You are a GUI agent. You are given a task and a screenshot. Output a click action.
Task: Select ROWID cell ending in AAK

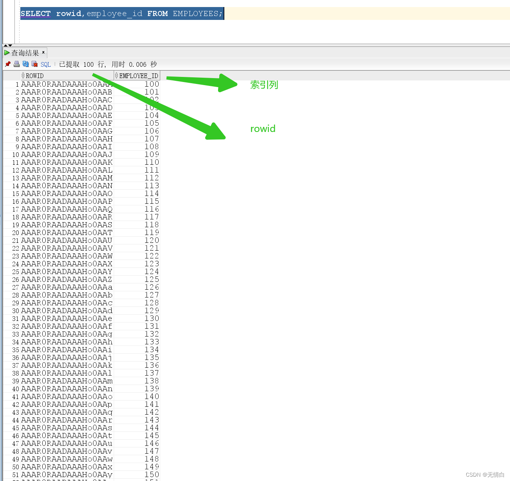point(67,162)
